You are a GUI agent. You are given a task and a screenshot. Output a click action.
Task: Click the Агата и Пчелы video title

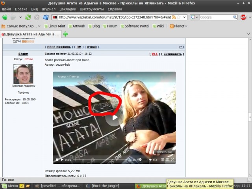tap(68, 77)
